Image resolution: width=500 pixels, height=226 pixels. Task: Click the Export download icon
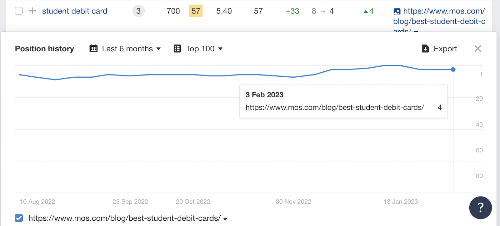point(425,49)
